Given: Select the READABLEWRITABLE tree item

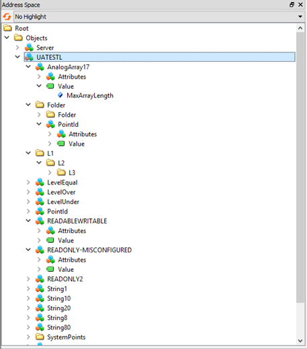Looking at the screenshot, I should [x=77, y=221].
